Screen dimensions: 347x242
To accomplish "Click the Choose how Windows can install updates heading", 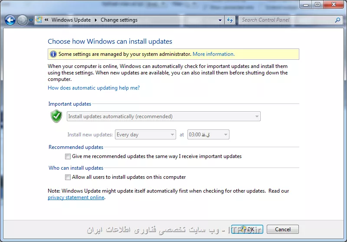I will (x=110, y=41).
